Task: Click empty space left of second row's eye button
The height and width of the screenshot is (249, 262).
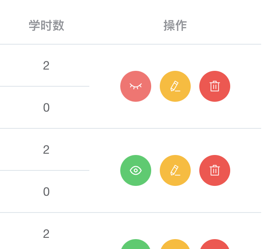Action: [104, 170]
